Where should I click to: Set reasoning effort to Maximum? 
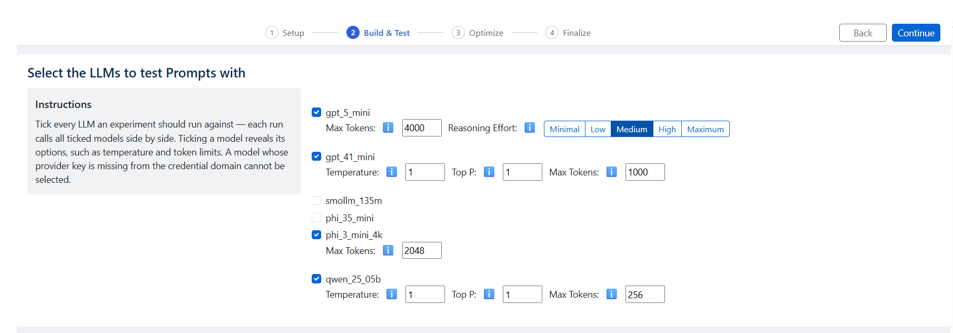point(705,129)
